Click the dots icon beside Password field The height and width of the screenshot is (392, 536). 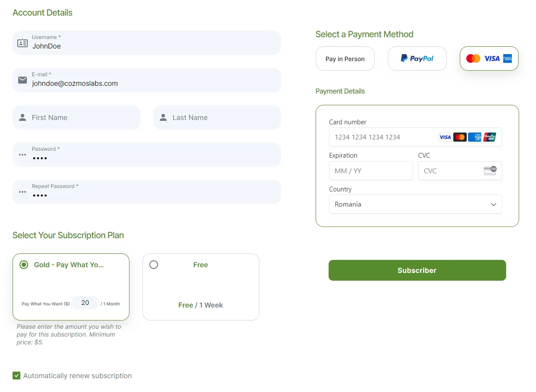pyautogui.click(x=23, y=155)
